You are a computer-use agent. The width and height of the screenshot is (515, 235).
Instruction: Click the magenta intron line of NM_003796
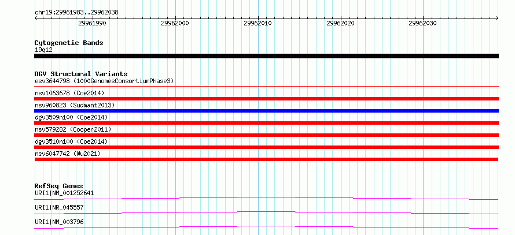(266, 226)
